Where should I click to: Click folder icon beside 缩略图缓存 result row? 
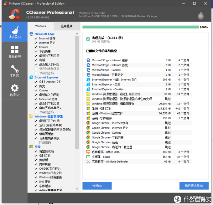pyautogui.click(x=88, y=104)
